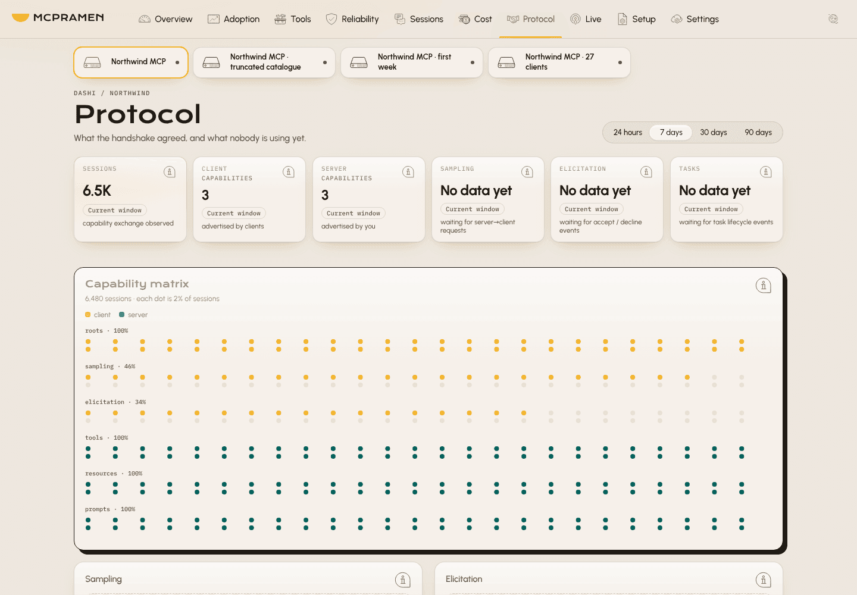Screen dimensions: 857x595
Task: Go to the Adoption section
Action: pyautogui.click(x=233, y=19)
